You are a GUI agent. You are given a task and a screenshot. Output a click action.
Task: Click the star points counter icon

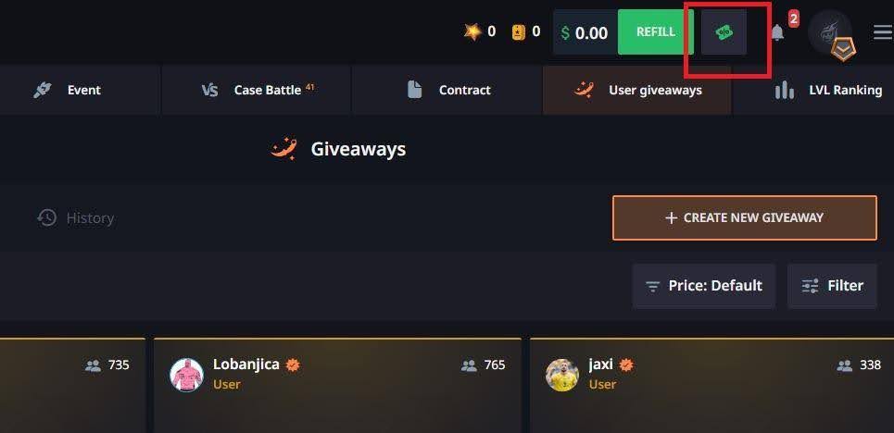(x=472, y=31)
